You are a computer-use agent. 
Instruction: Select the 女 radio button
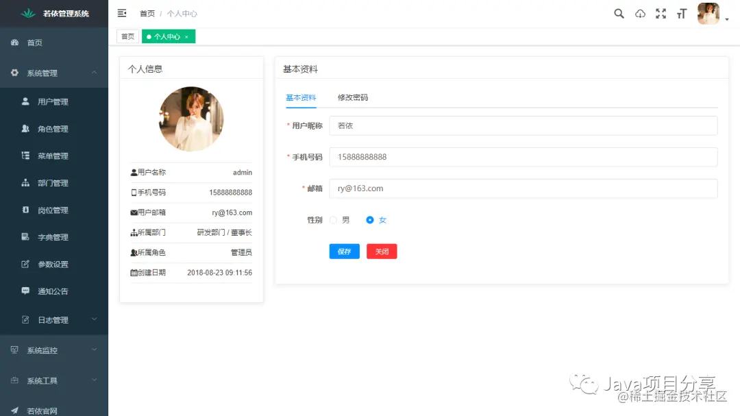(x=370, y=220)
